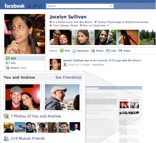Screen dimensions: 156x143
Task: Click the education graduation cap icon
Action: [95, 22]
